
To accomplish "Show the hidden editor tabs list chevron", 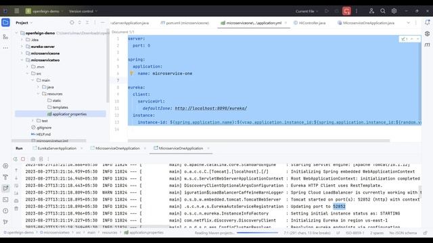I will (x=408, y=23).
